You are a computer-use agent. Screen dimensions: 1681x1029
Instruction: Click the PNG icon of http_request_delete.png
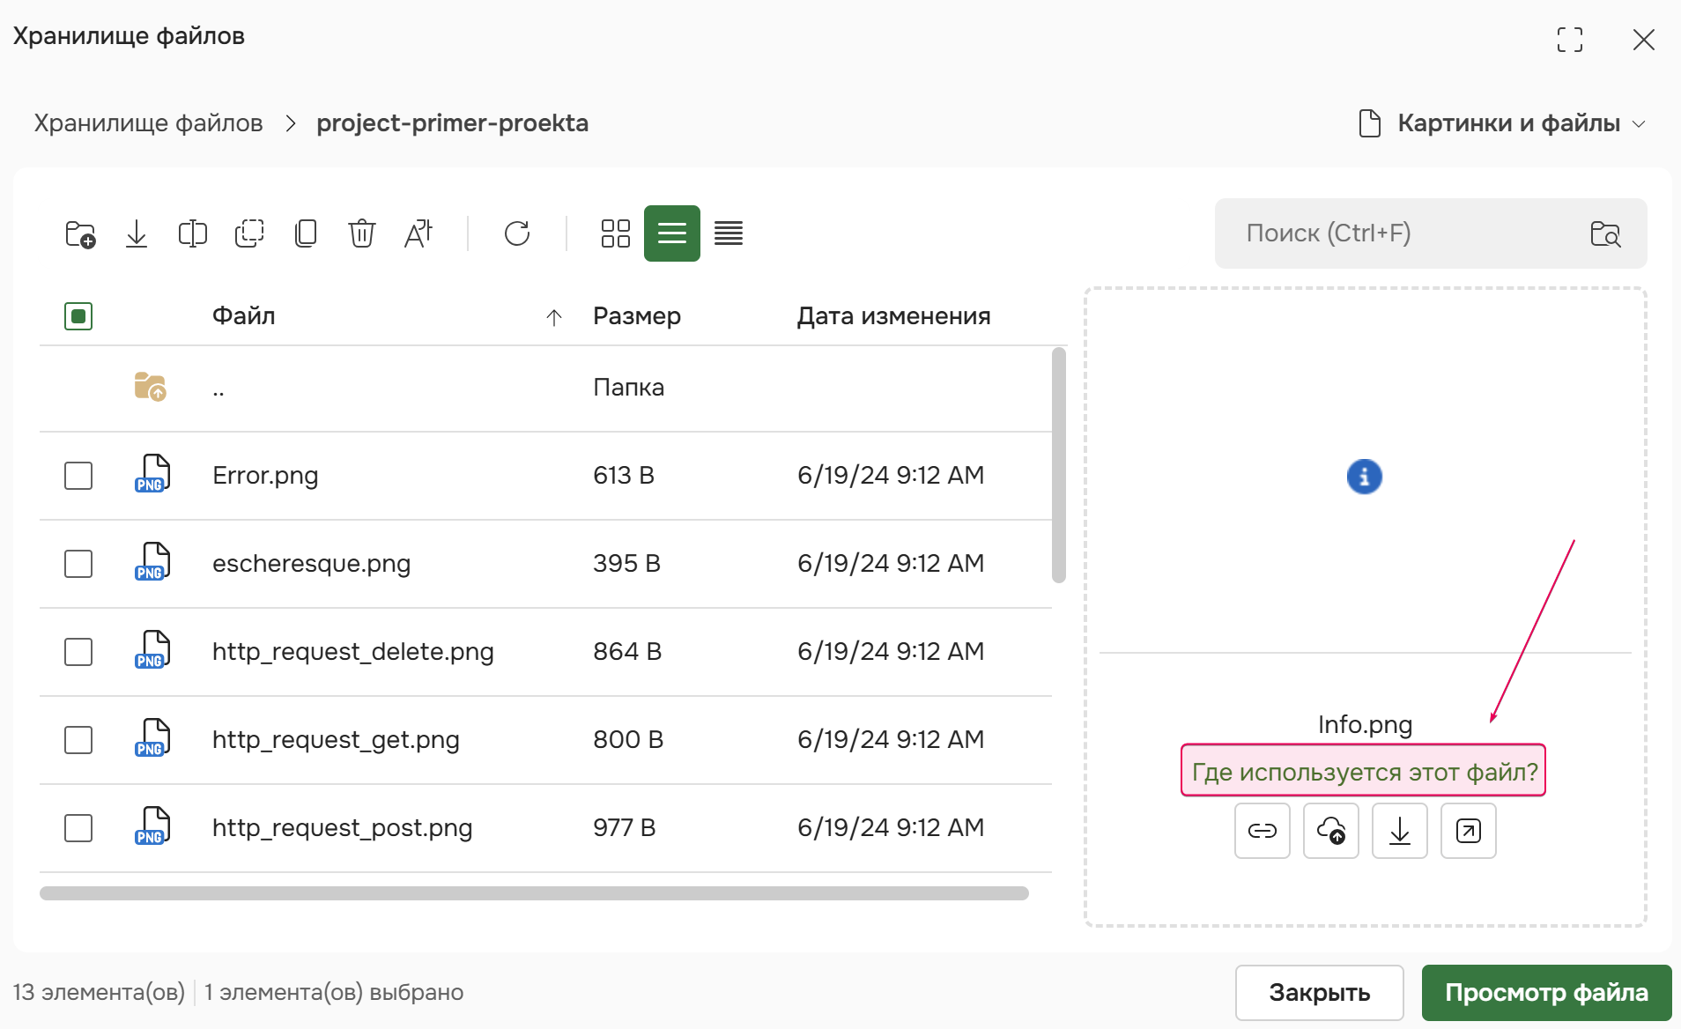(152, 650)
